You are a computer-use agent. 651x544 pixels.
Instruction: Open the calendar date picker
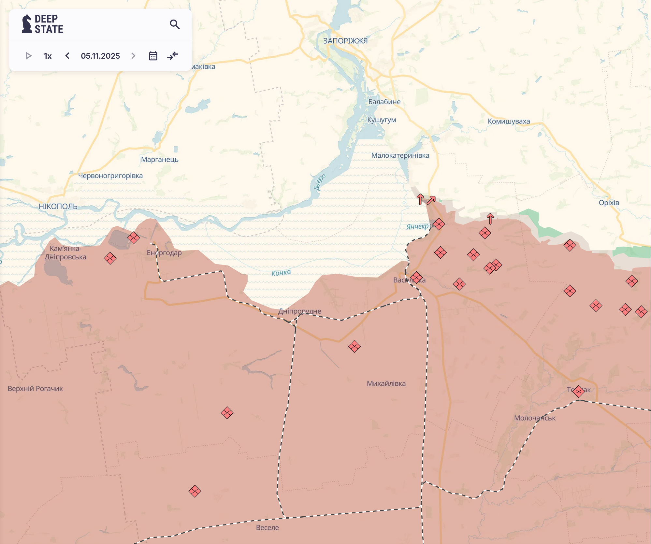(x=153, y=56)
